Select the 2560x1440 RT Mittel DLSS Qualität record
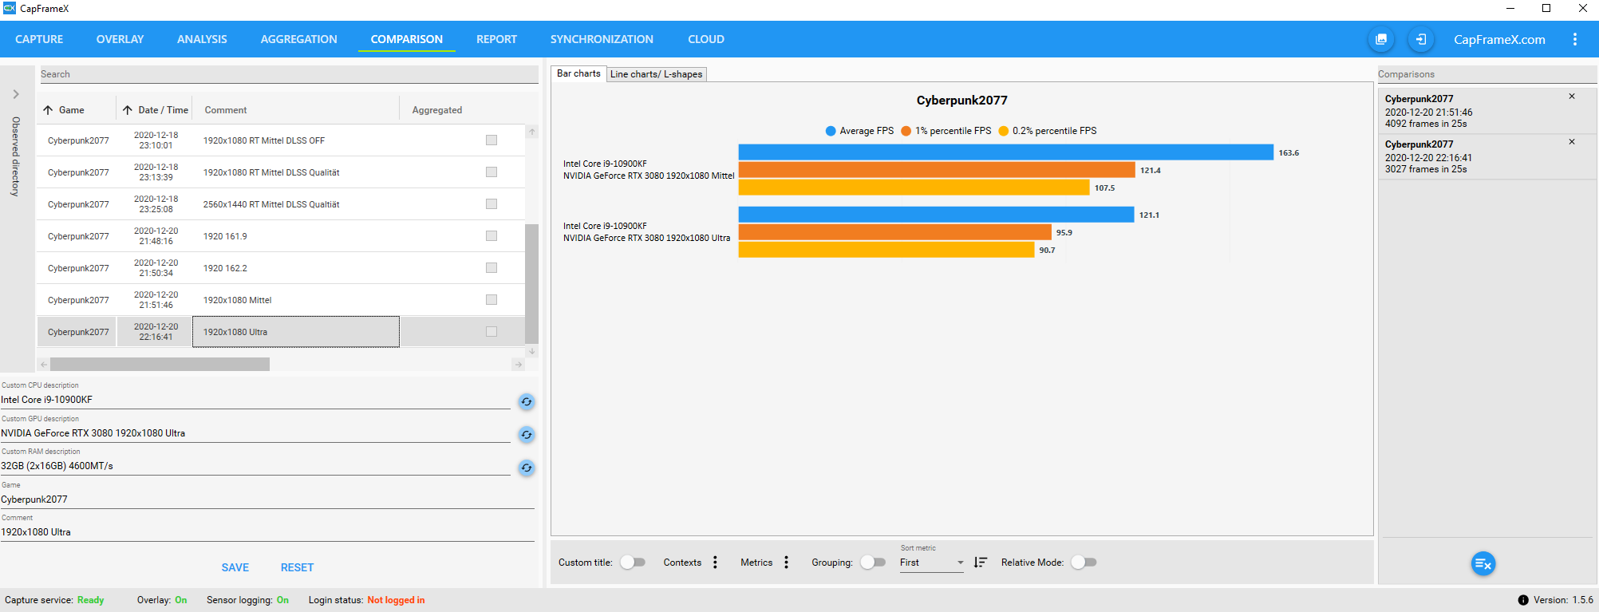 coord(281,204)
